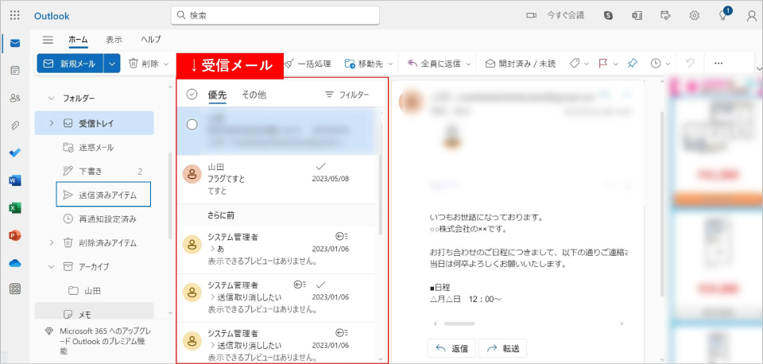Toggle the select-all circle in message list

click(192, 95)
